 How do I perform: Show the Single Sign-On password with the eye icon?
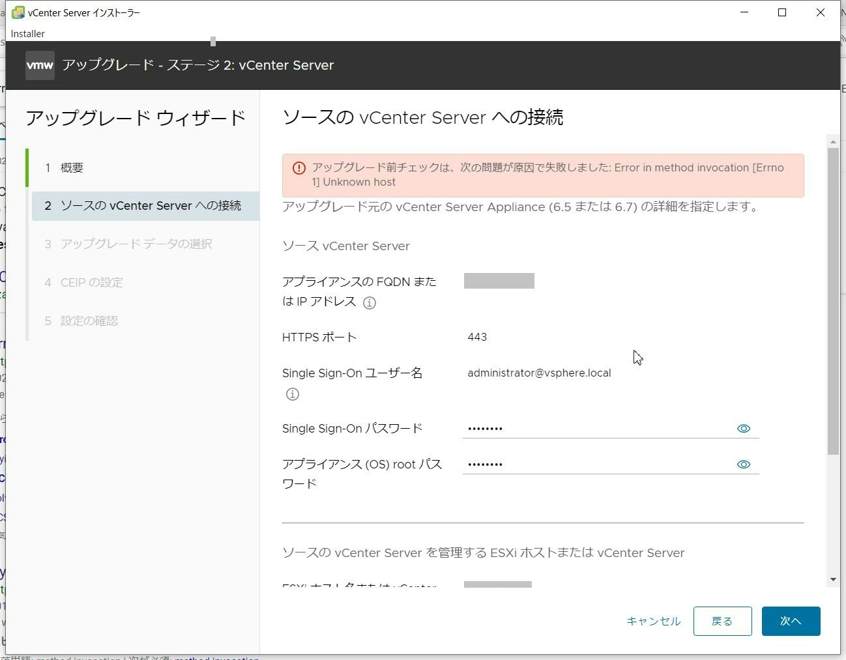pos(744,429)
